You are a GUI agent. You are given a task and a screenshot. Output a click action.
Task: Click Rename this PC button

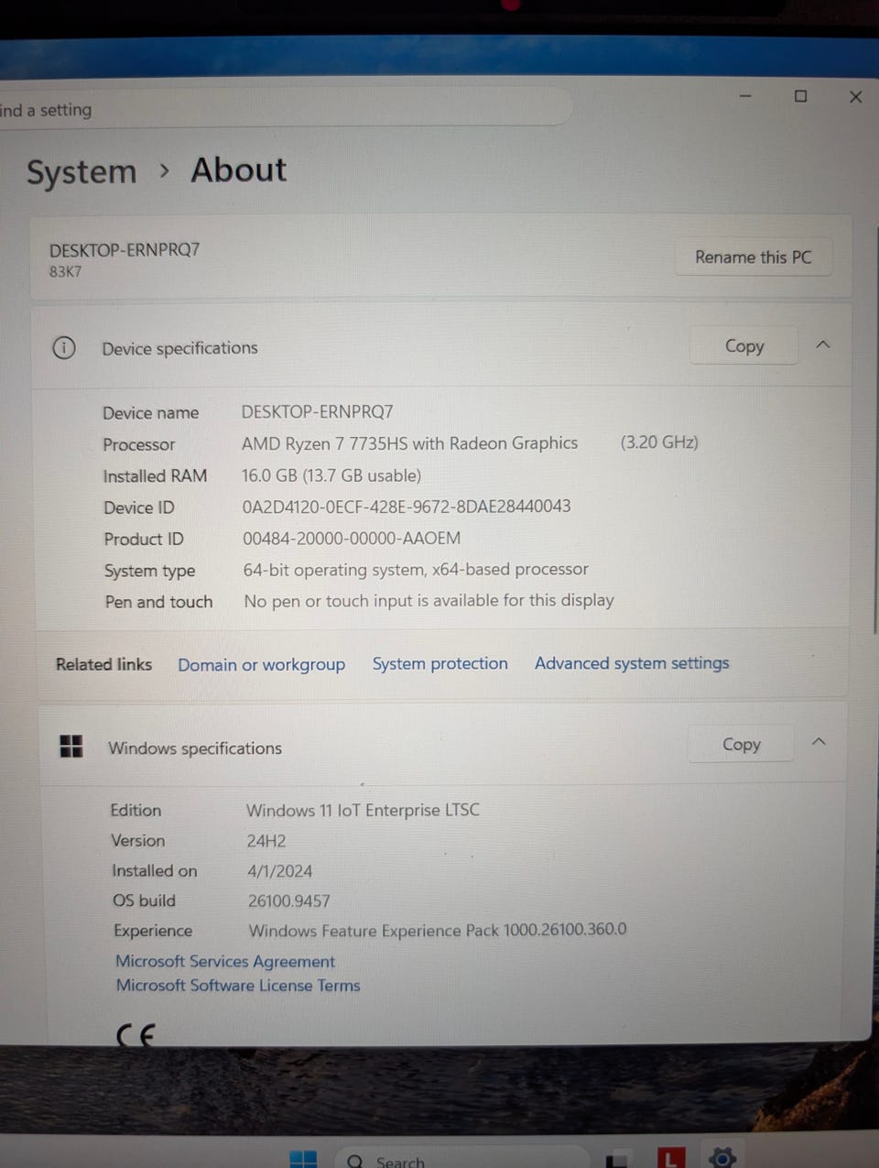[x=753, y=257]
